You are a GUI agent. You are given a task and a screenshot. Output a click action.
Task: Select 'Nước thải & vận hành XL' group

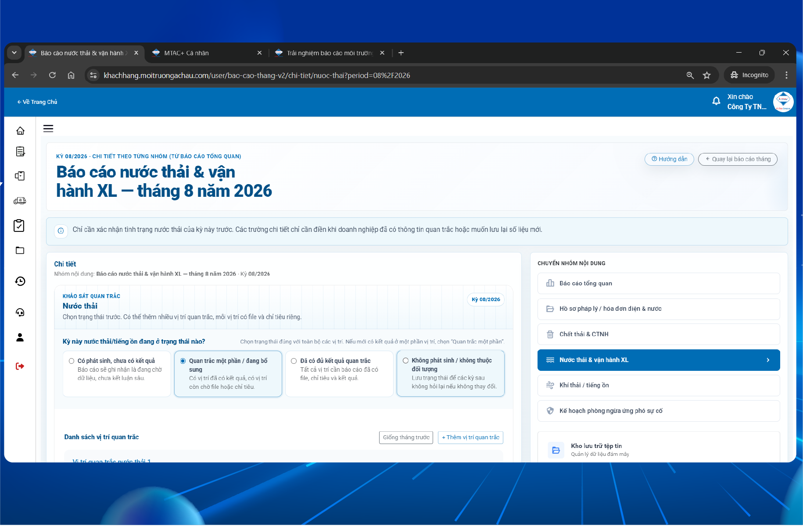tap(659, 360)
